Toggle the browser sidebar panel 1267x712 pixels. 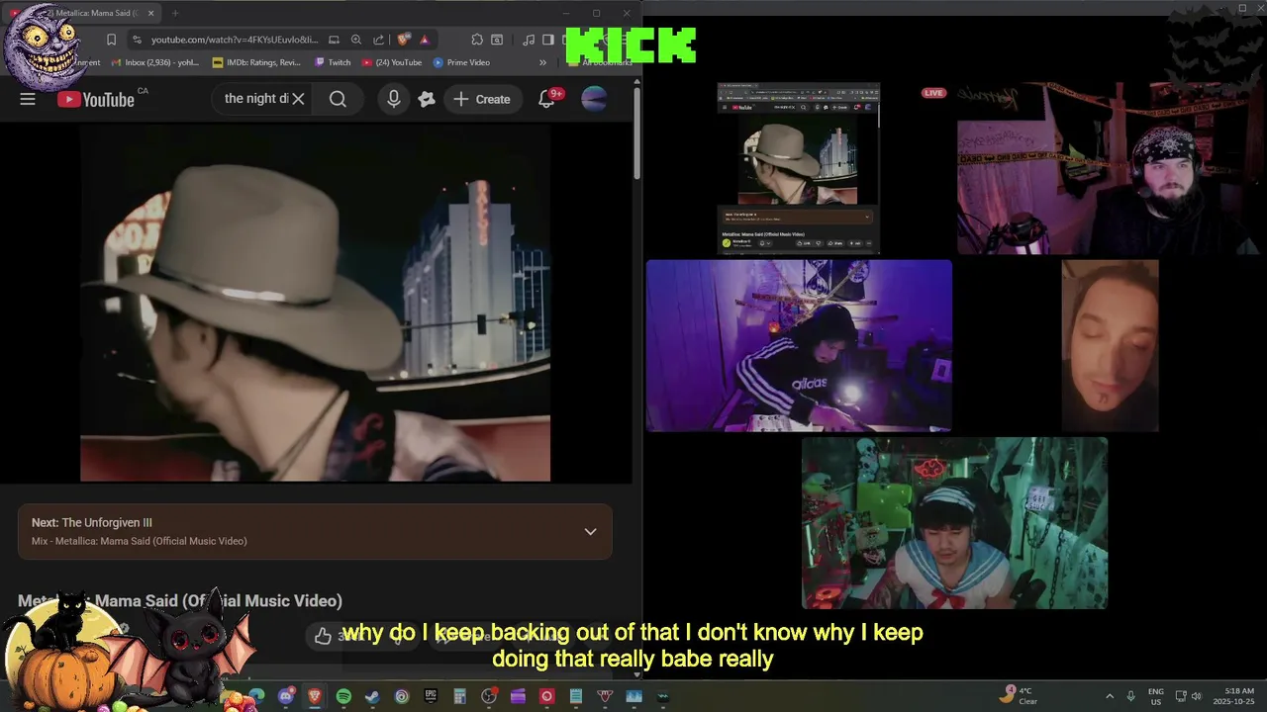click(547, 40)
